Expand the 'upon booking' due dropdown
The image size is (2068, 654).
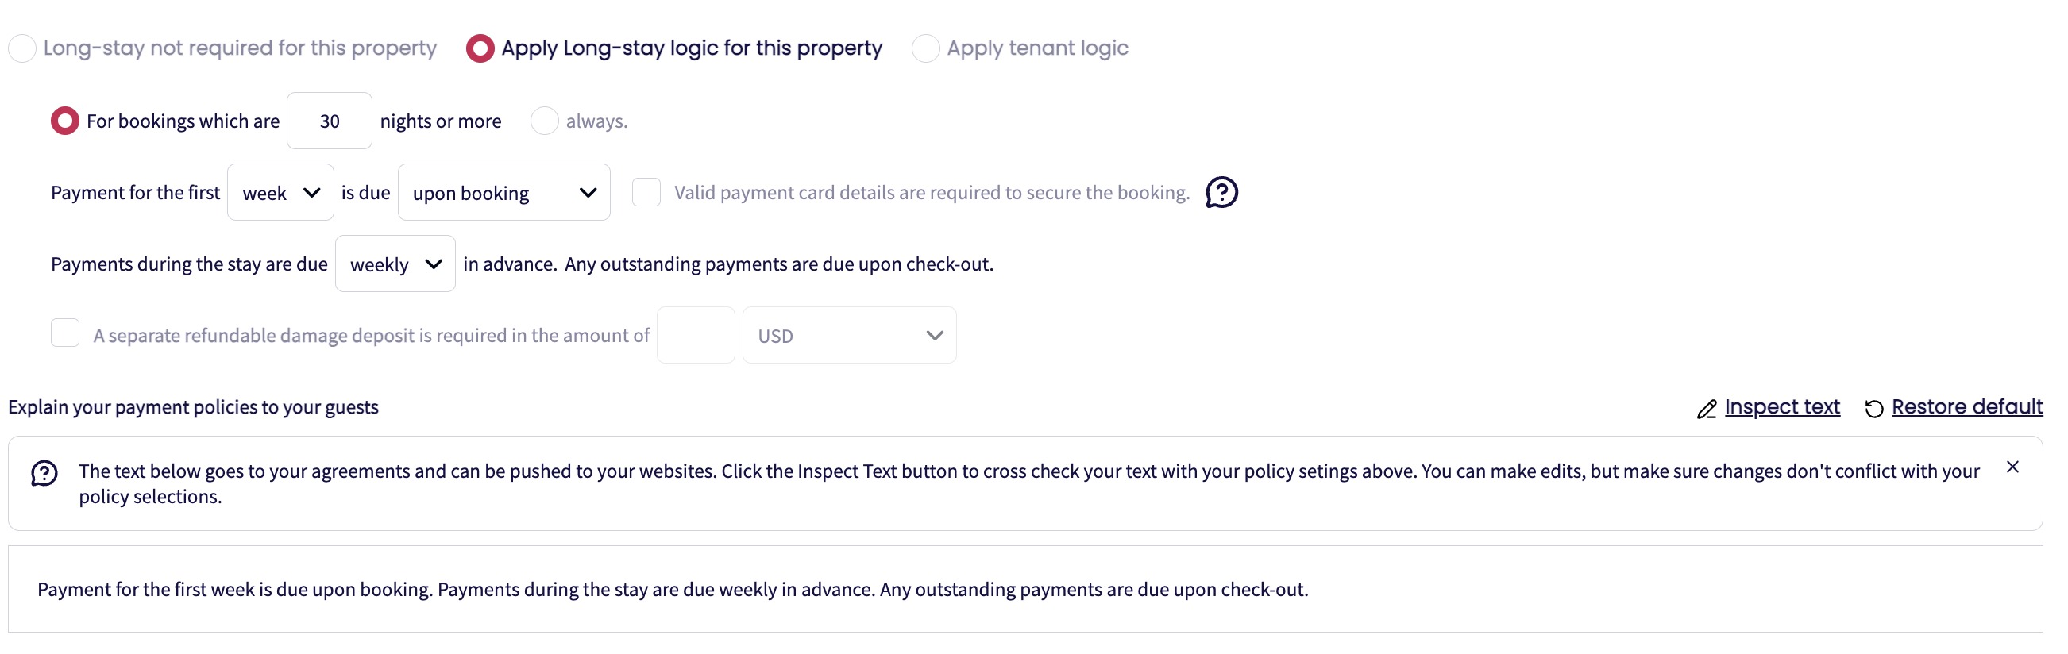pos(503,193)
